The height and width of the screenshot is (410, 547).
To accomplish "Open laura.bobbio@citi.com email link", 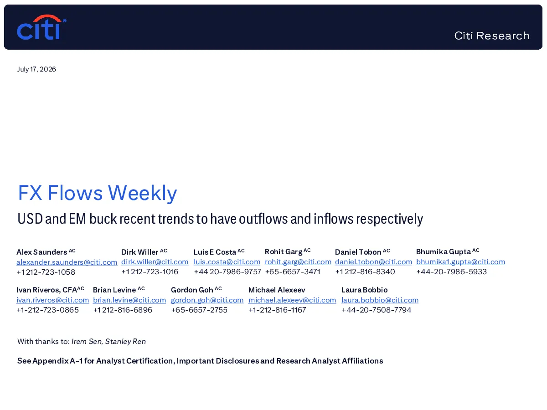I will tap(380, 300).
